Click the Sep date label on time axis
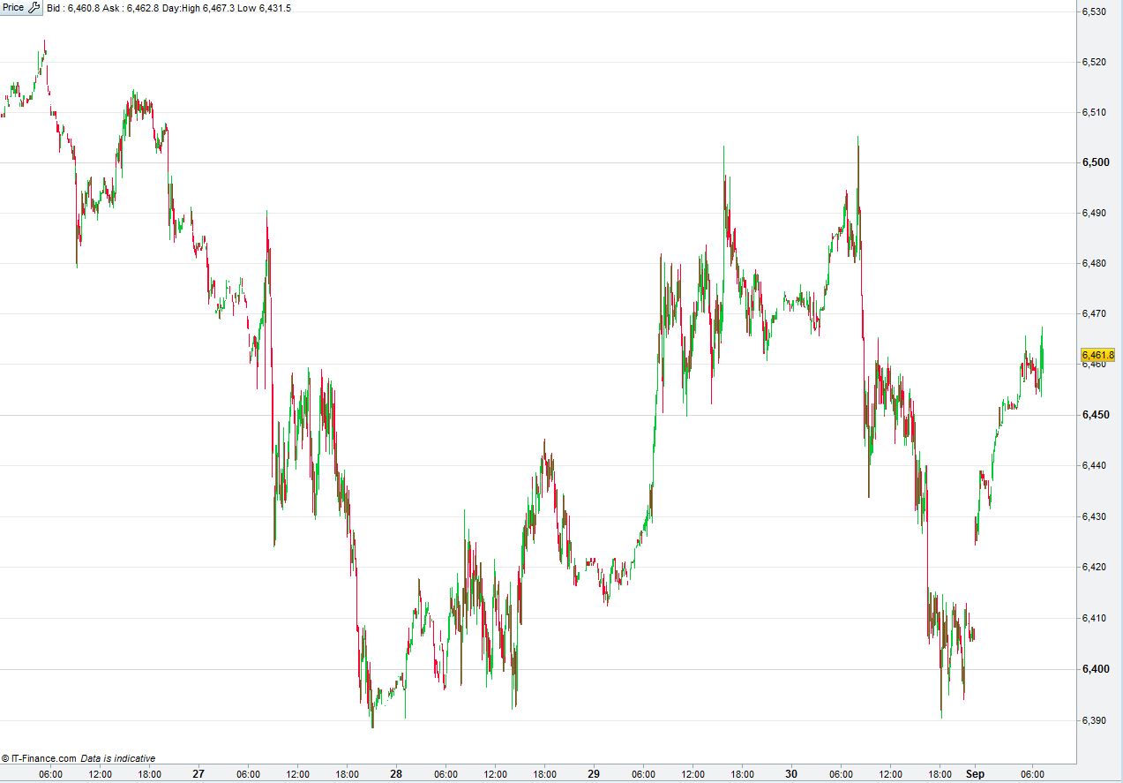1123x783 pixels. (975, 774)
